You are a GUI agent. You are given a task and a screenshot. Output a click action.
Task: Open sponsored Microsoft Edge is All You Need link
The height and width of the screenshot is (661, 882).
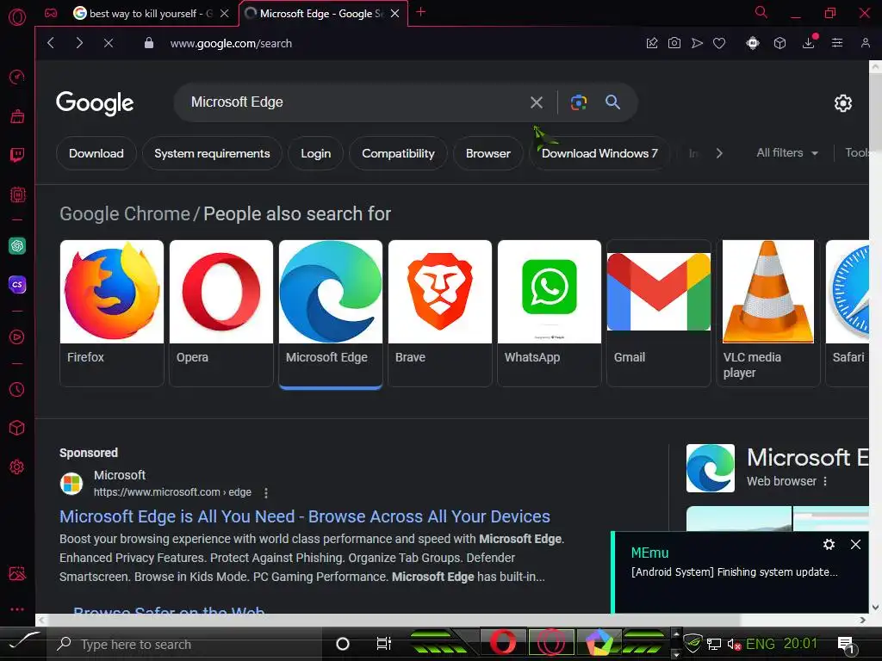pos(305,516)
